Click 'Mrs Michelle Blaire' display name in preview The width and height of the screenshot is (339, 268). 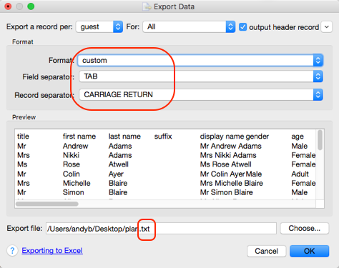point(232,183)
